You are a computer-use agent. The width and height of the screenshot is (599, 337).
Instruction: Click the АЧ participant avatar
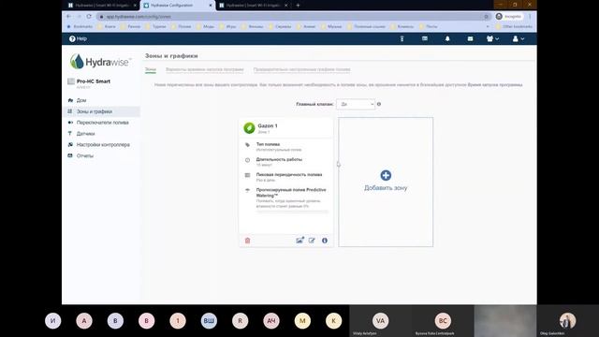pos(271,320)
